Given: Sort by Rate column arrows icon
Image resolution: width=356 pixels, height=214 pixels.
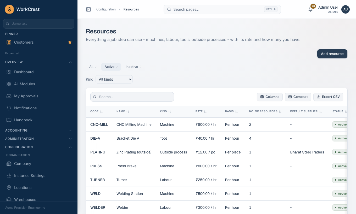Looking at the screenshot, I should tap(205, 111).
